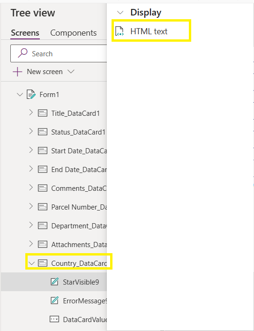Click the ErrorMessage9 label pencil icon
The image size is (254, 331).
click(54, 301)
